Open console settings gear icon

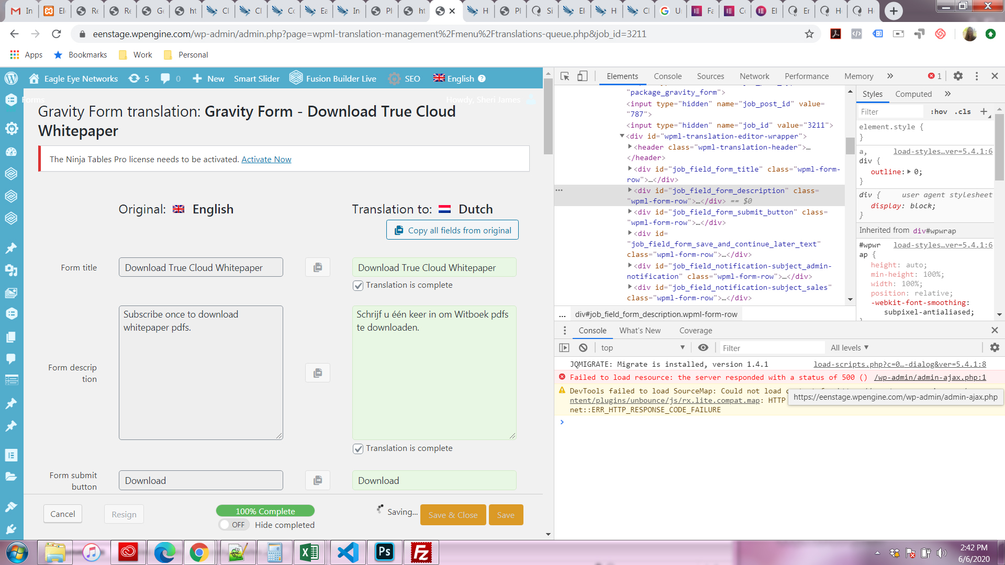(x=995, y=348)
